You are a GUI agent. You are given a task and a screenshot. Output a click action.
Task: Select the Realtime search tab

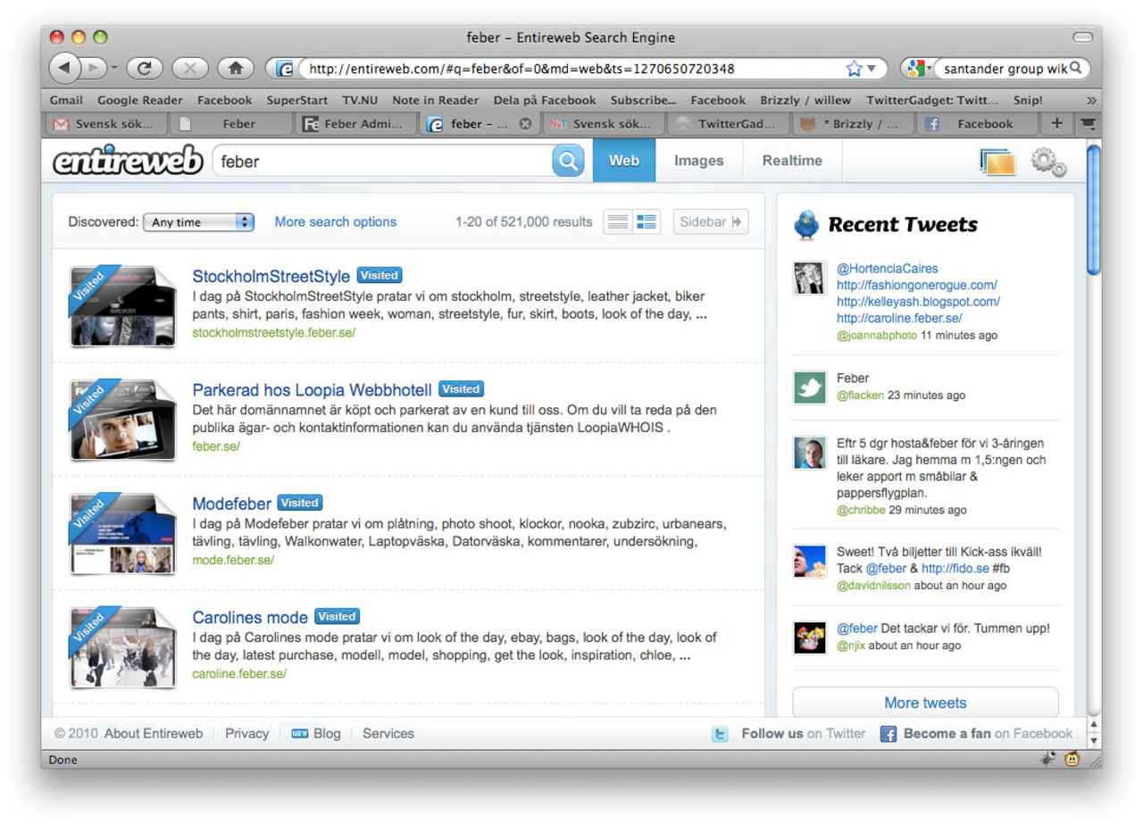tap(792, 161)
